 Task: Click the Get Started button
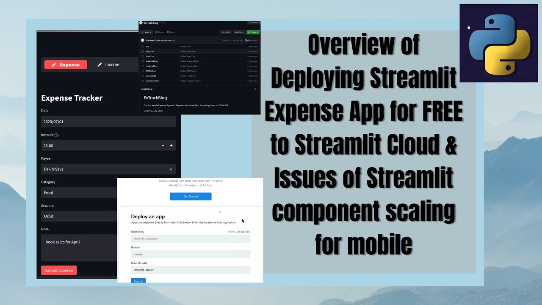[x=191, y=197]
